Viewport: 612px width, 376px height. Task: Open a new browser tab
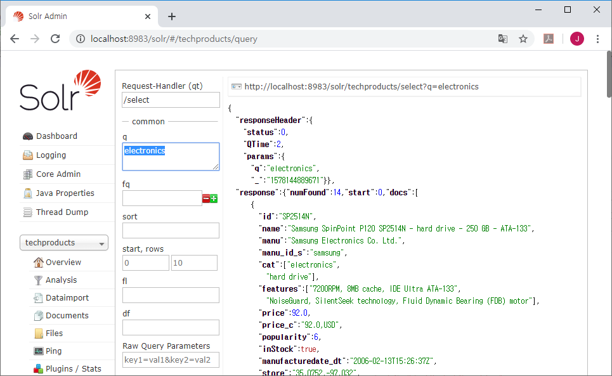pyautogui.click(x=172, y=16)
